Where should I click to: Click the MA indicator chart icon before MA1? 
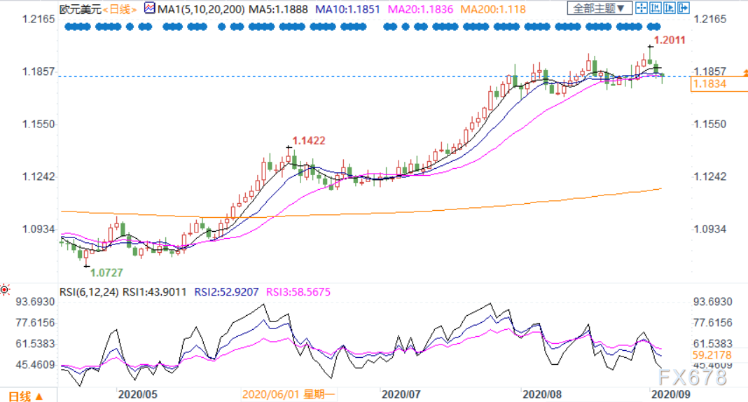(150, 8)
